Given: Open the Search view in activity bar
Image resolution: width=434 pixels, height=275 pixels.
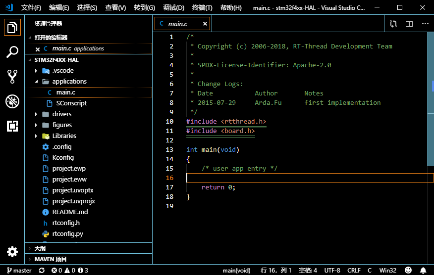Looking at the screenshot, I should pos(12,52).
